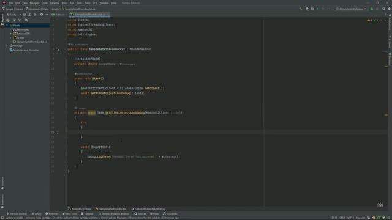Open the Help menu
This screenshot has width=392, height=220.
[114, 3]
